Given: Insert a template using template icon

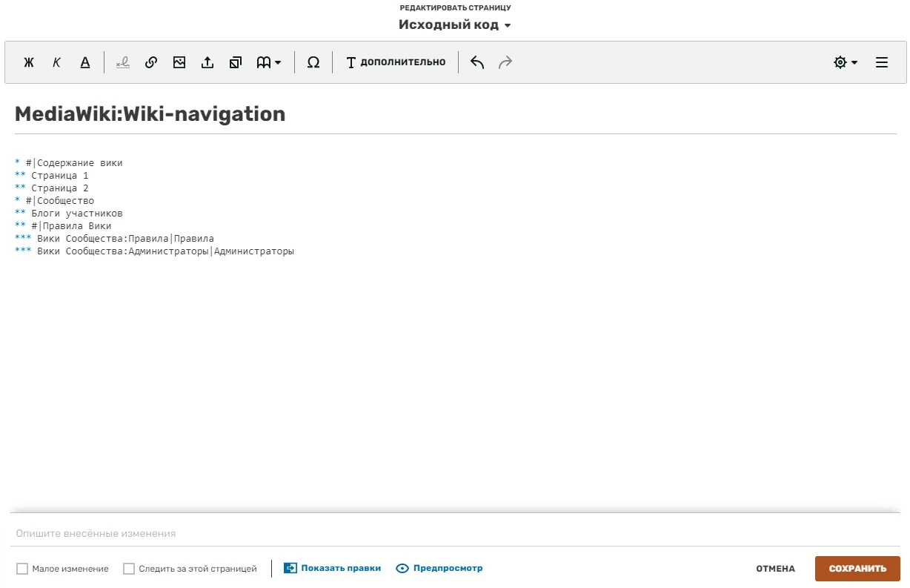Looking at the screenshot, I should (236, 62).
